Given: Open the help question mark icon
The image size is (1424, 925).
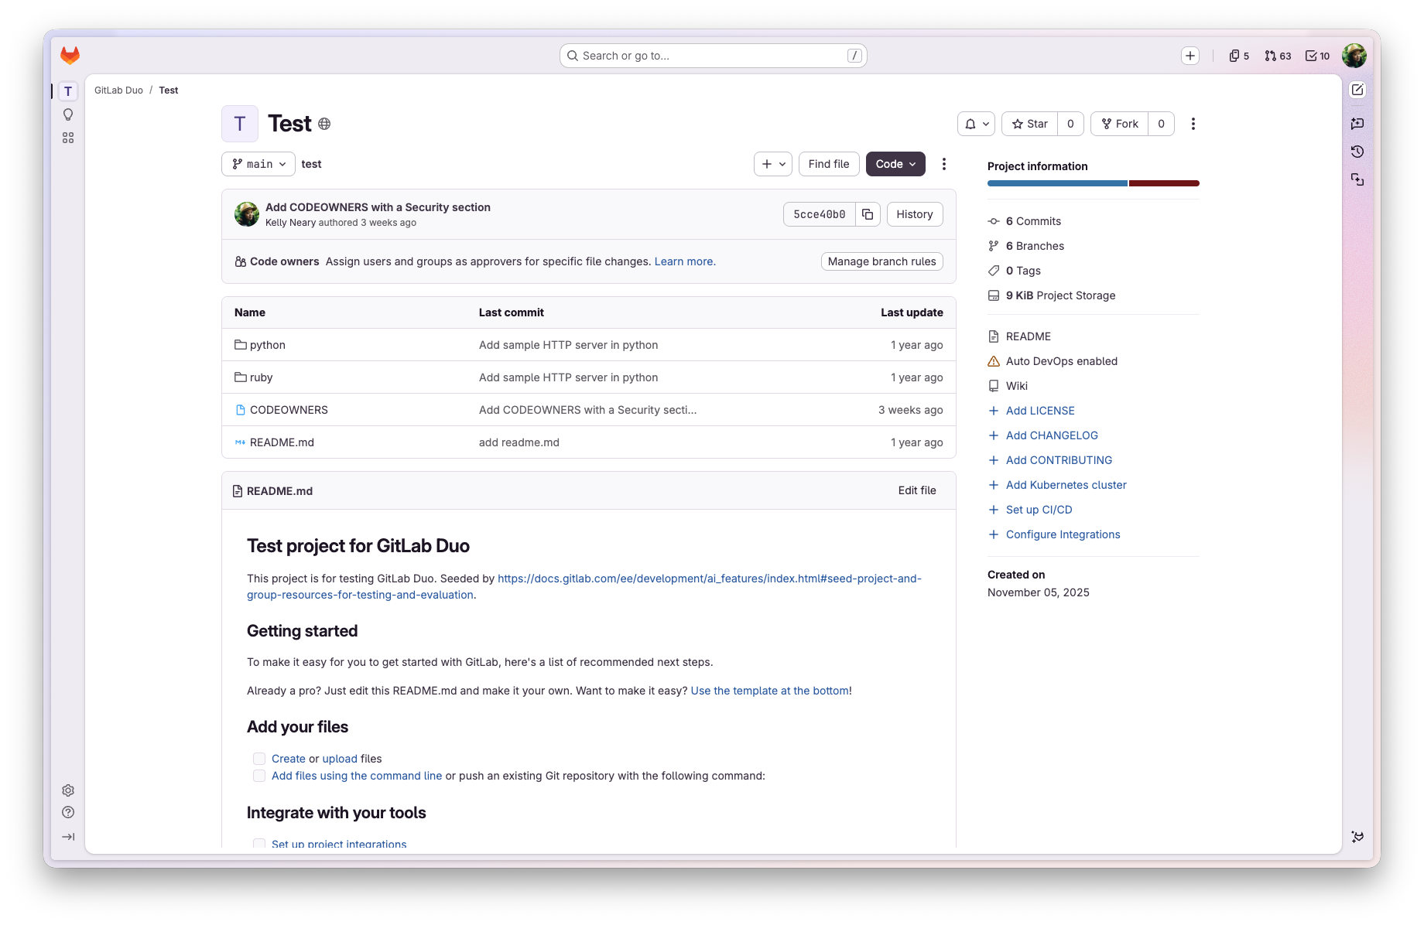Looking at the screenshot, I should (x=68, y=812).
